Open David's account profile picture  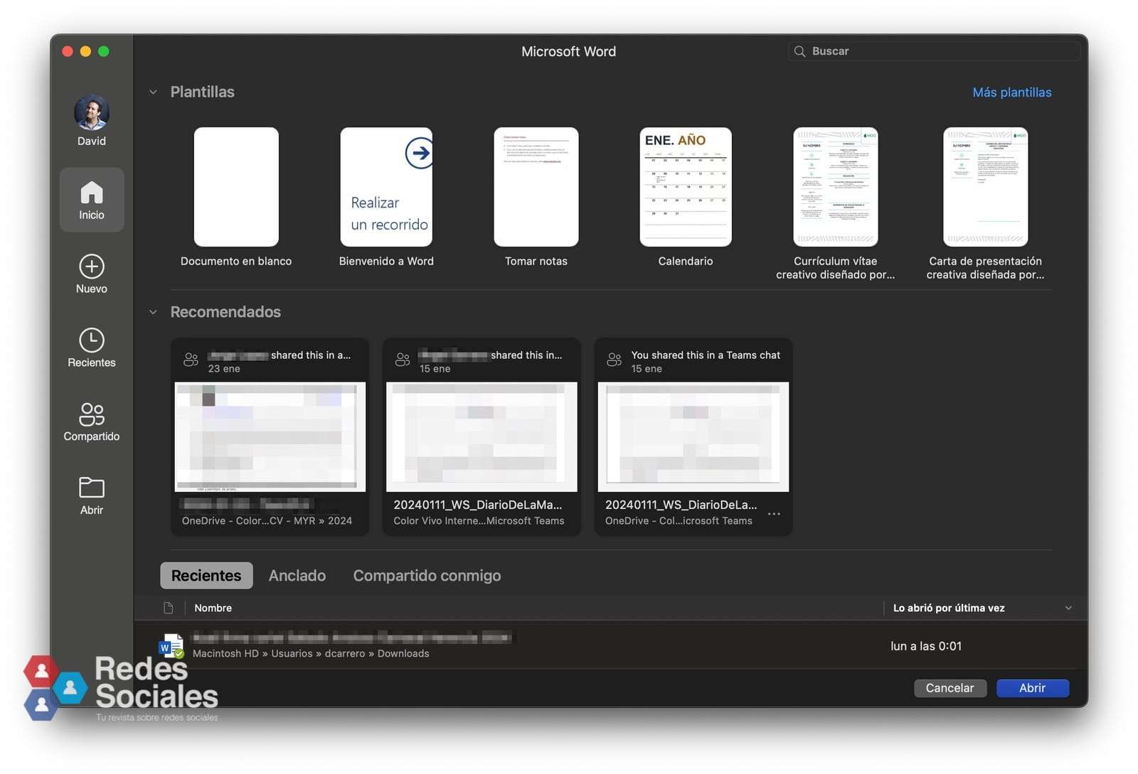(92, 112)
